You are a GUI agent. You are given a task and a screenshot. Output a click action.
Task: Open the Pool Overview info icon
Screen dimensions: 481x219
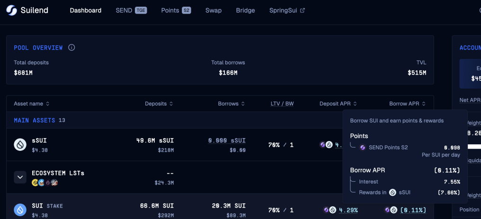click(71, 47)
